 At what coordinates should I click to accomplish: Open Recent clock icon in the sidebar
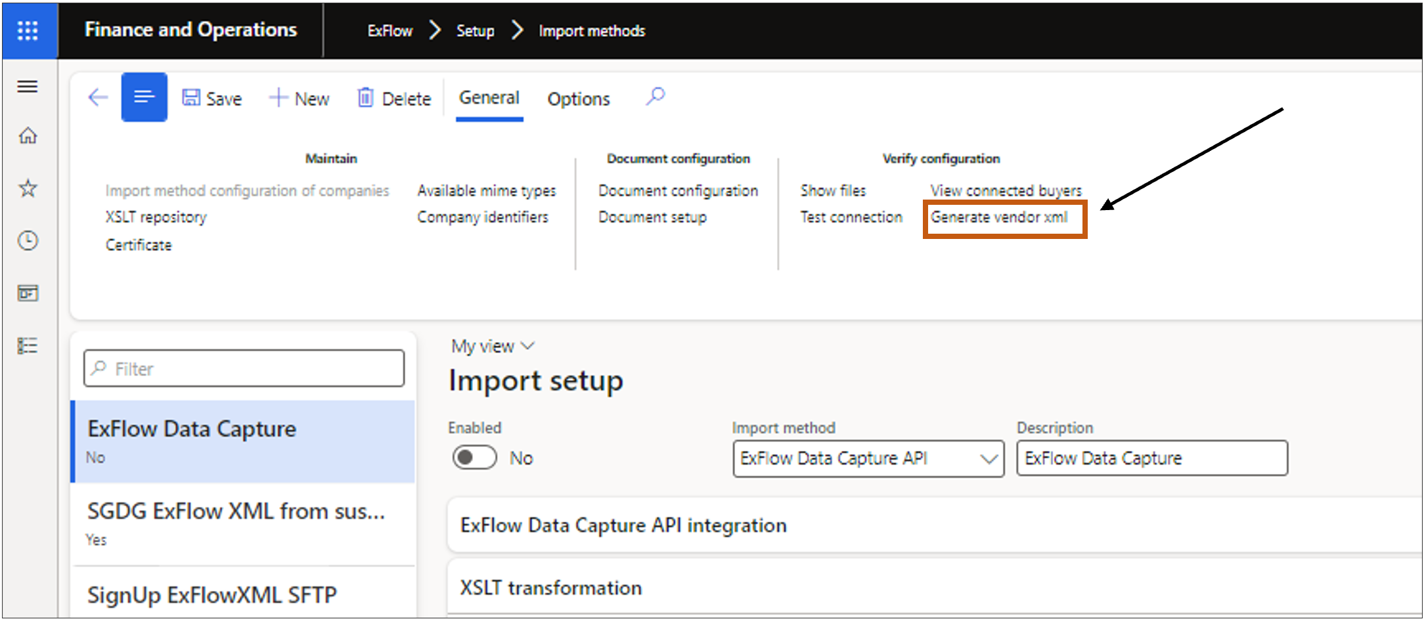coord(28,240)
